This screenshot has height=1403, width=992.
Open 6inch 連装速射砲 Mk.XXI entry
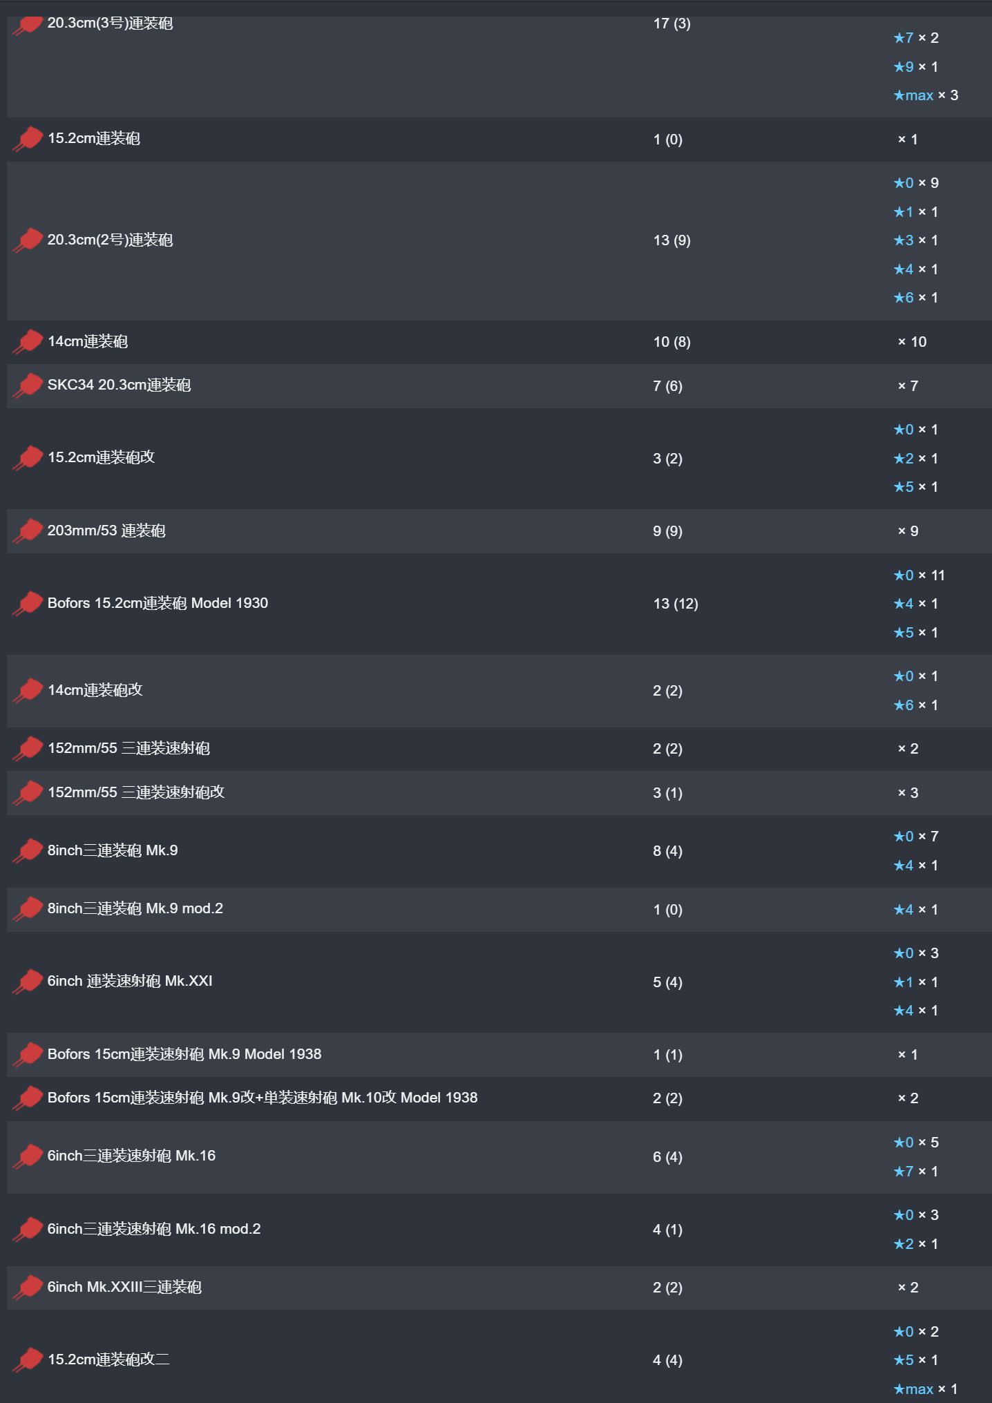pos(130,981)
